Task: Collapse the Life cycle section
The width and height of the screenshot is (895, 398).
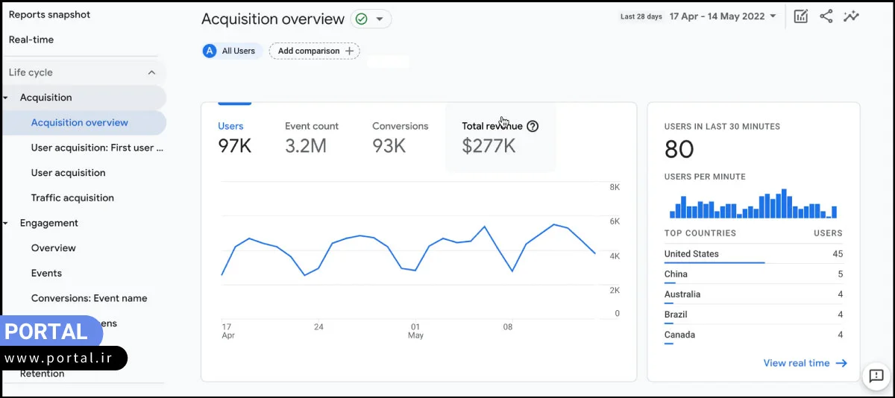Action: pos(151,72)
